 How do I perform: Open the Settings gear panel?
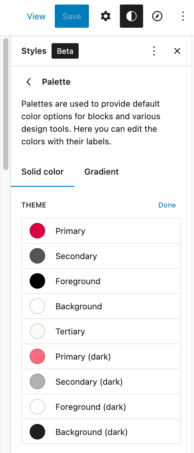pos(106,16)
